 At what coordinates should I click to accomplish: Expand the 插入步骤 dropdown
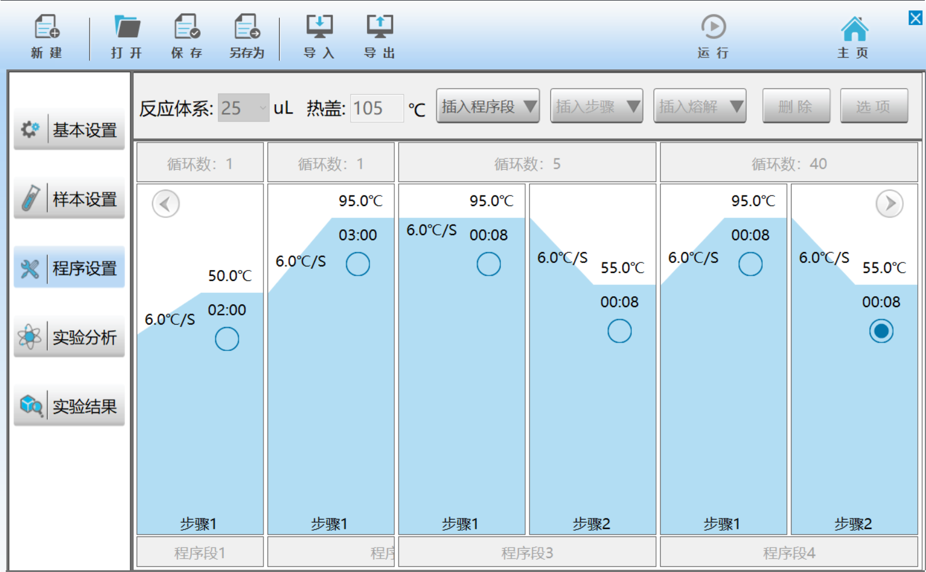[596, 106]
